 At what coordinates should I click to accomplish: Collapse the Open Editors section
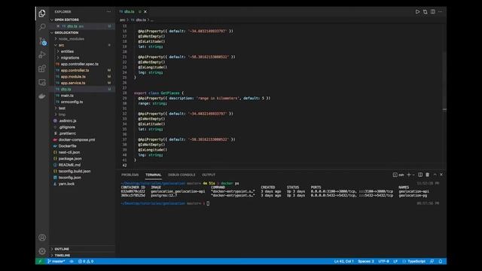click(67, 20)
